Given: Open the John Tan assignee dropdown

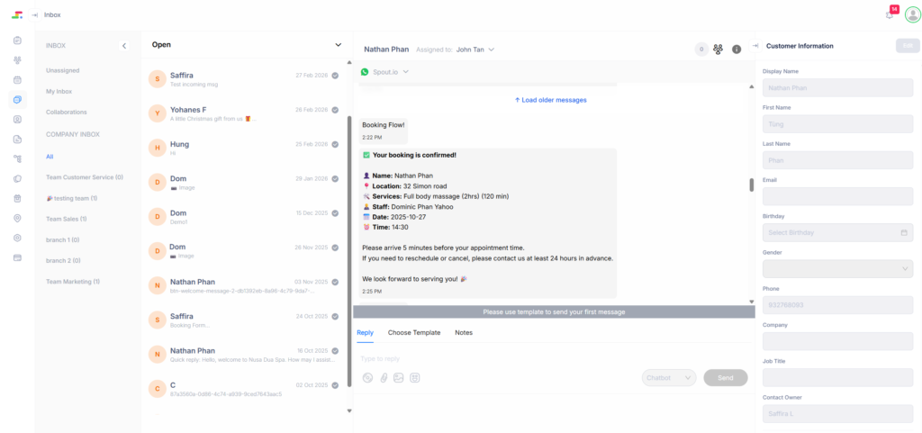Looking at the screenshot, I should 475,50.
